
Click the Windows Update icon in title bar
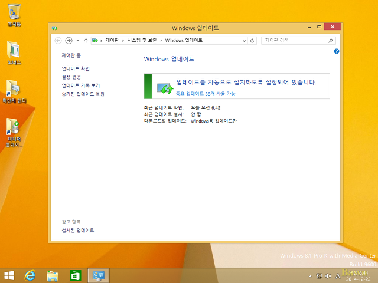tap(54, 28)
